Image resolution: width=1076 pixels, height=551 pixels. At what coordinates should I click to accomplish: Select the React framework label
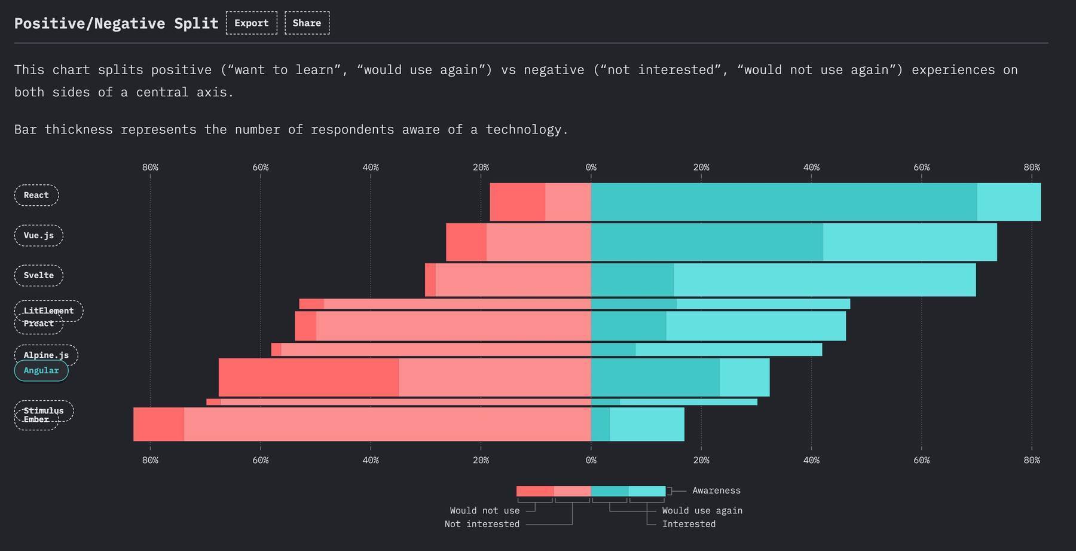36,195
